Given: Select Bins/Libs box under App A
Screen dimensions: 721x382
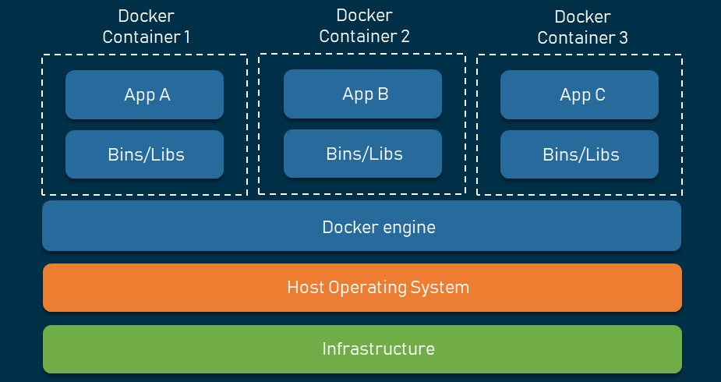Looking at the screenshot, I should (x=144, y=154).
